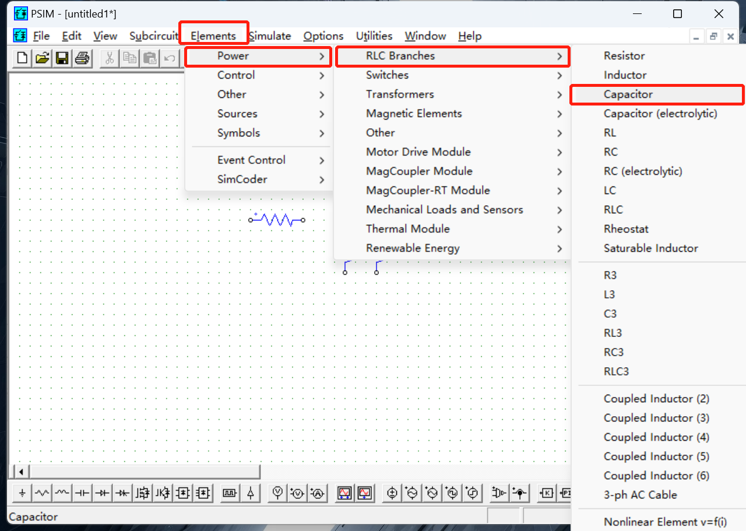
Task: Place a ground element from bottom toolbar
Action: 22,493
